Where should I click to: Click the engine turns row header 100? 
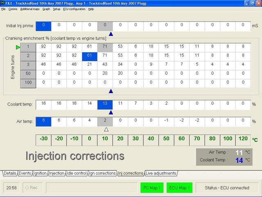[x=28, y=84]
